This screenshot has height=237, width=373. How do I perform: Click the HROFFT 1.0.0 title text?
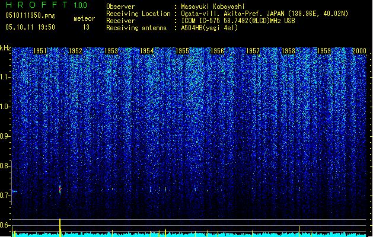point(46,5)
